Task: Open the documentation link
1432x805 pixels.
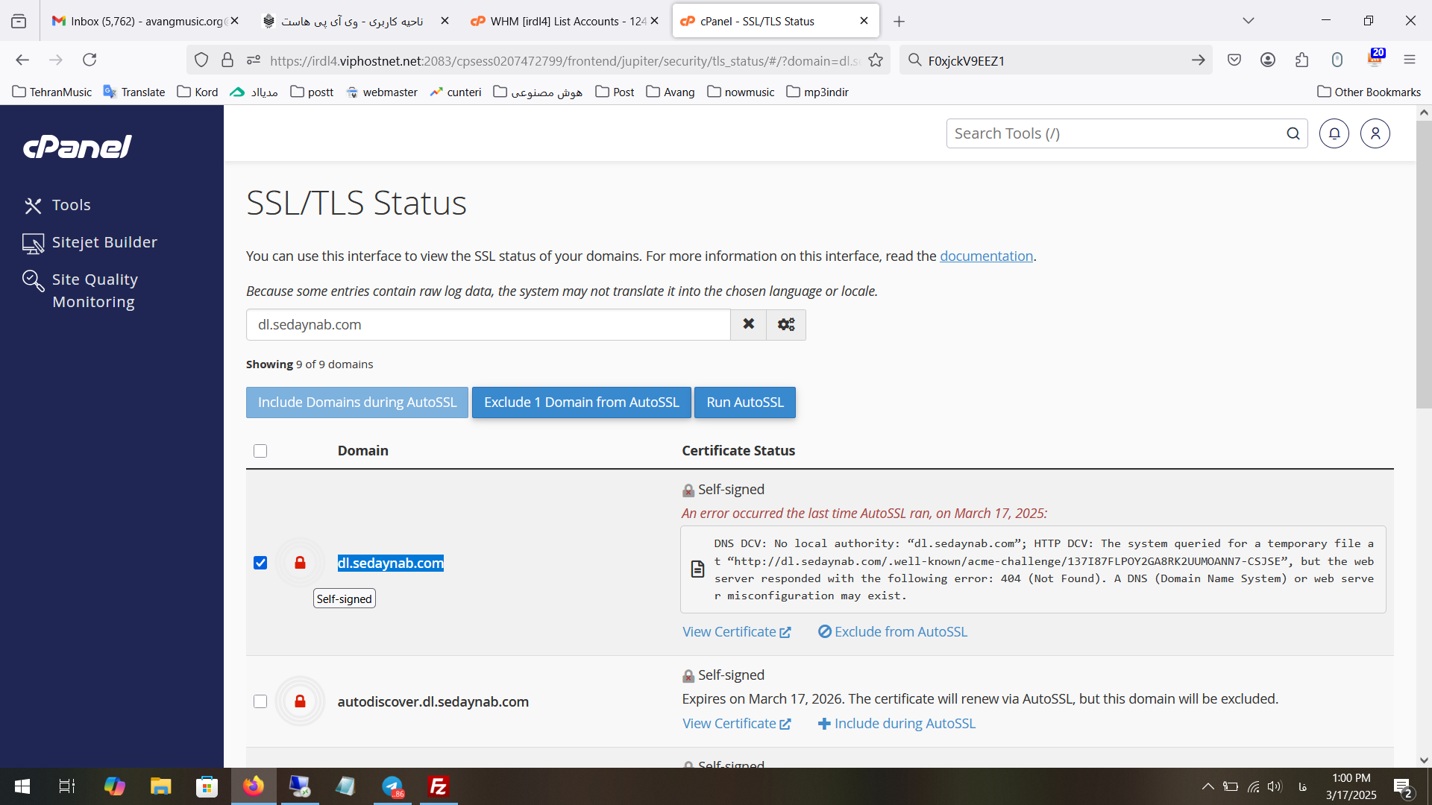Action: (x=986, y=256)
